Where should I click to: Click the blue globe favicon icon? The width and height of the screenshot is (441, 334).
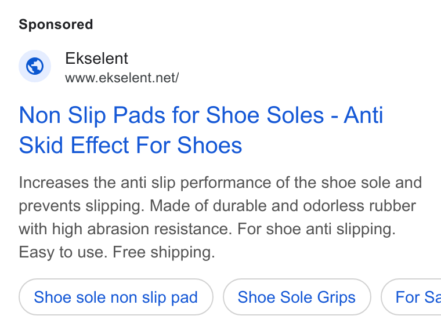pos(35,66)
